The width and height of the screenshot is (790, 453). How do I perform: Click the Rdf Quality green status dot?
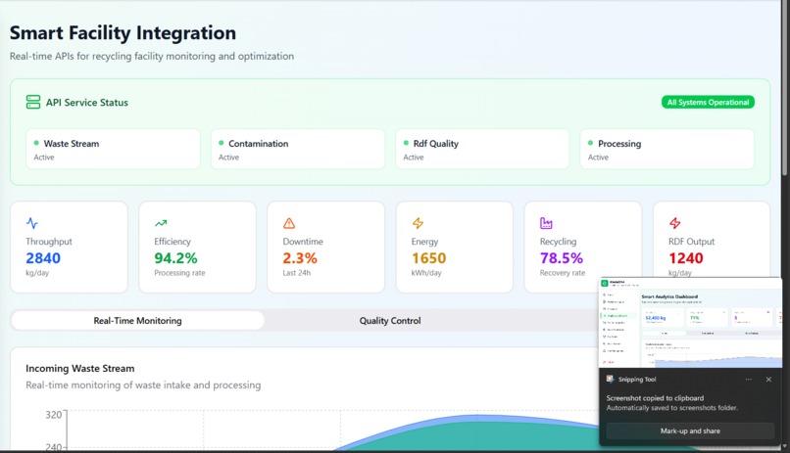click(x=406, y=143)
